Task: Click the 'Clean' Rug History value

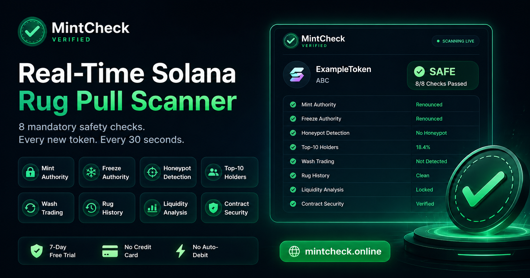Action: click(x=423, y=176)
